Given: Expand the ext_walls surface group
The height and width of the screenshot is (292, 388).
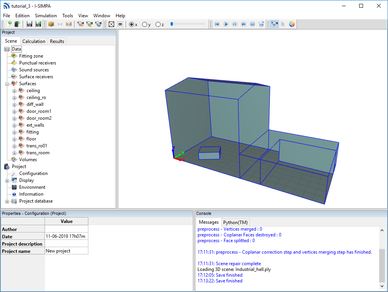Looking at the screenshot, I should (14, 125).
